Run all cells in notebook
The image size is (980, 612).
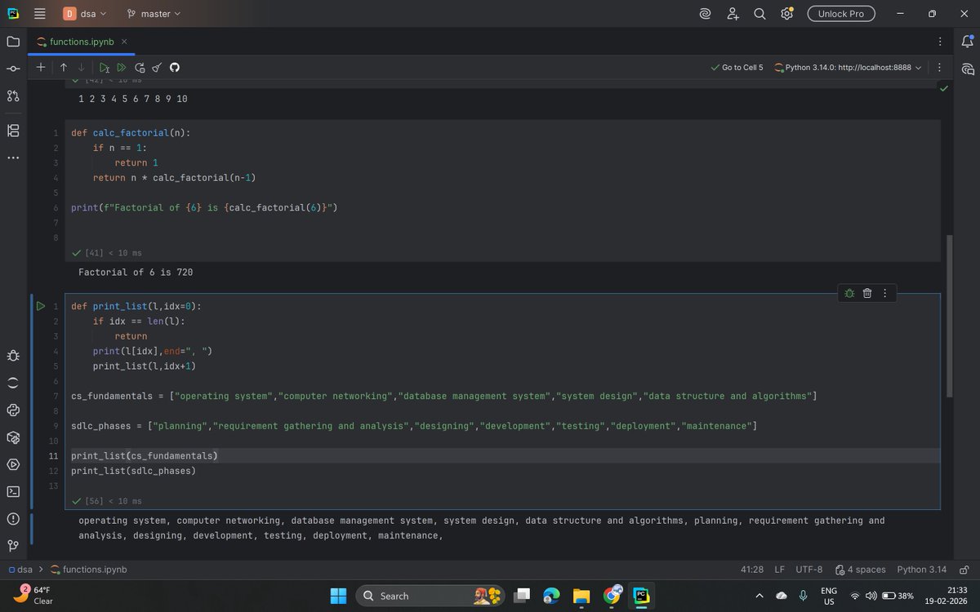tap(122, 68)
